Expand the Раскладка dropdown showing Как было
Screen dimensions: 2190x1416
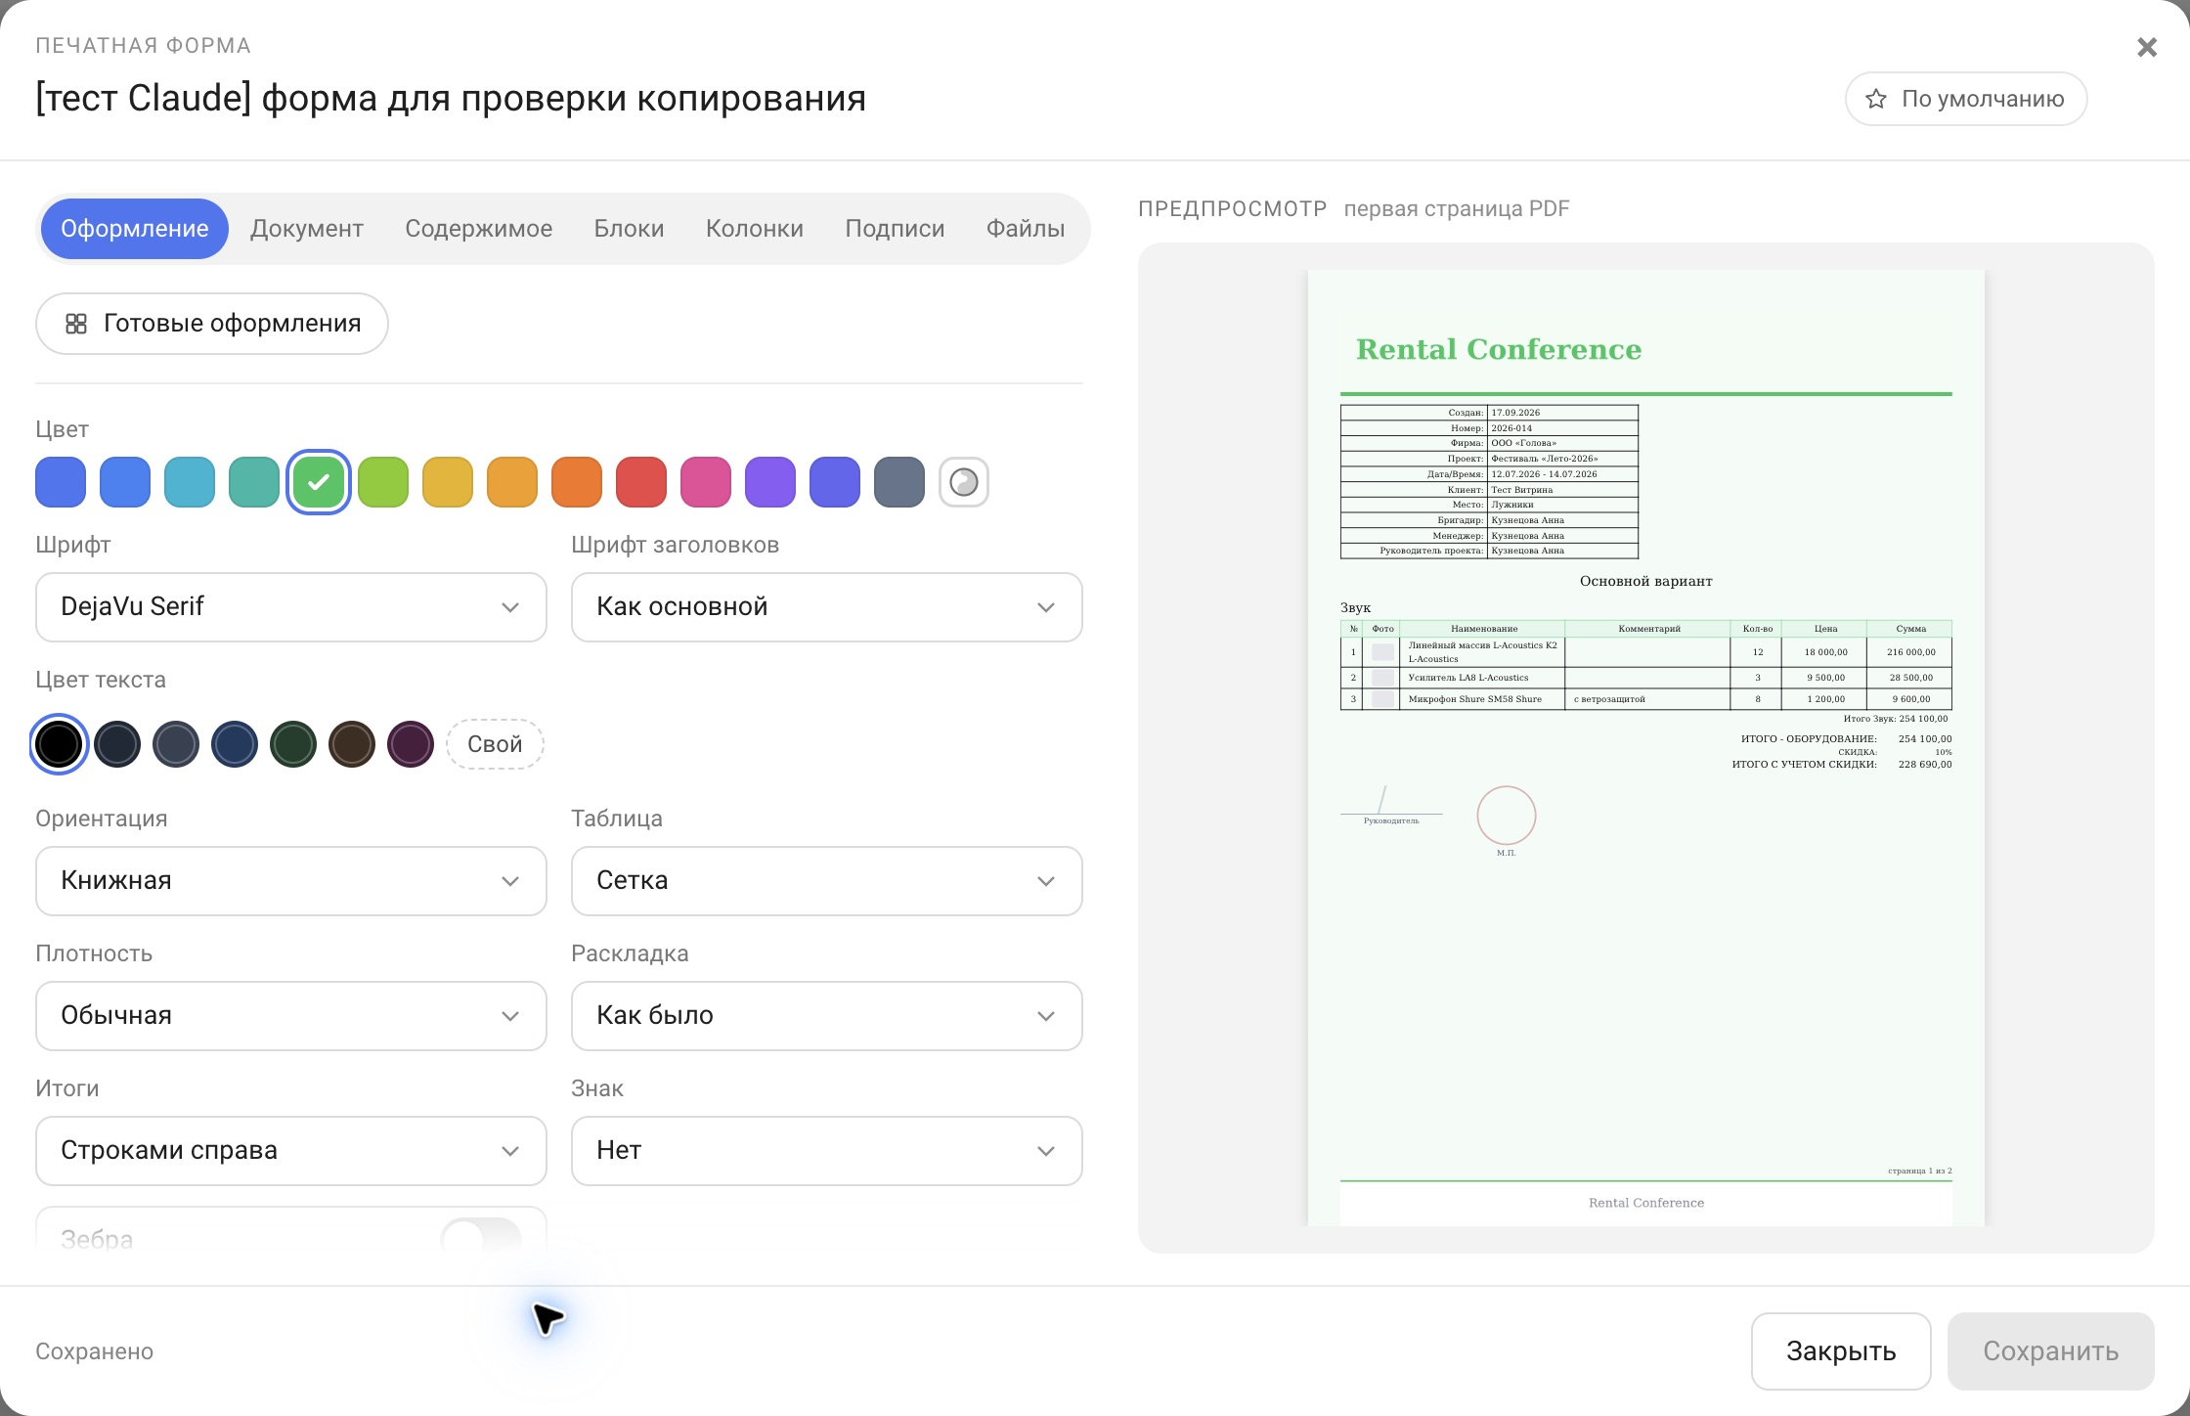827,1016
